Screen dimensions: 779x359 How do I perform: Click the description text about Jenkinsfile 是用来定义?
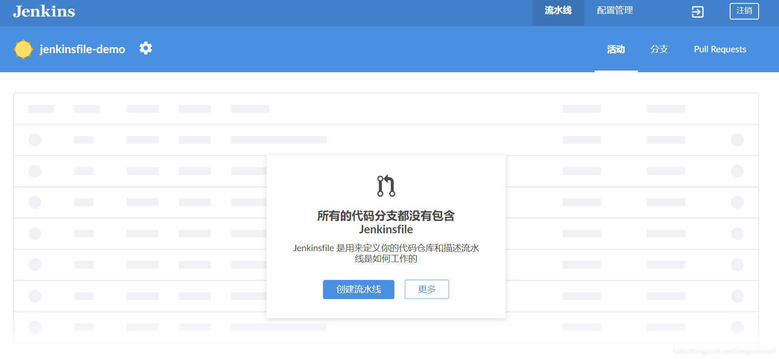tap(386, 253)
